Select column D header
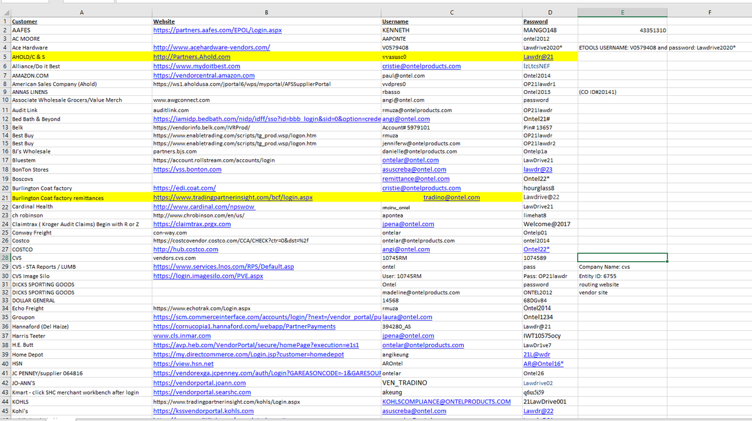This screenshot has width=752, height=421. [550, 11]
